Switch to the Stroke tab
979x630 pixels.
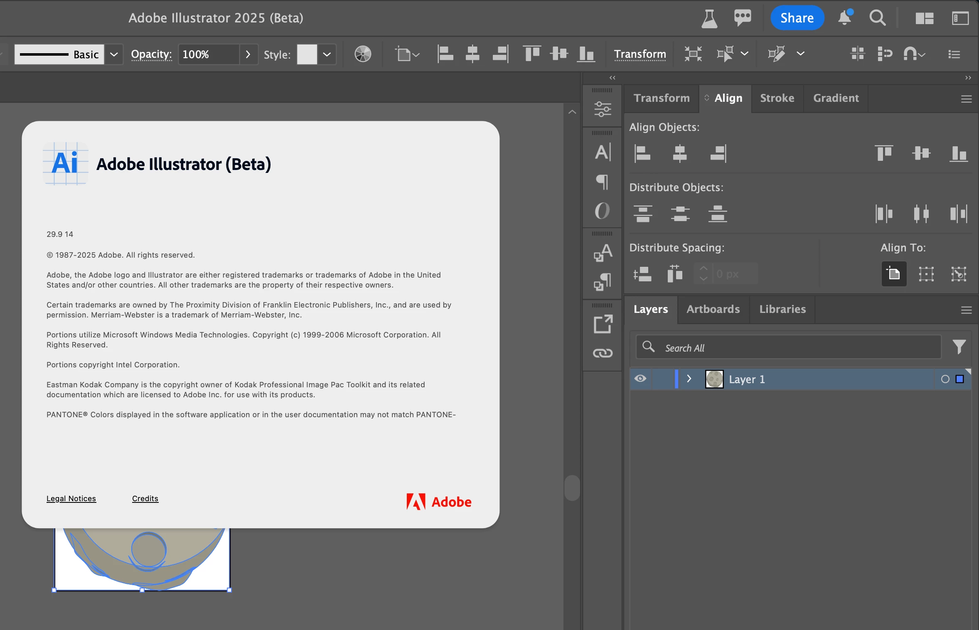click(x=777, y=98)
